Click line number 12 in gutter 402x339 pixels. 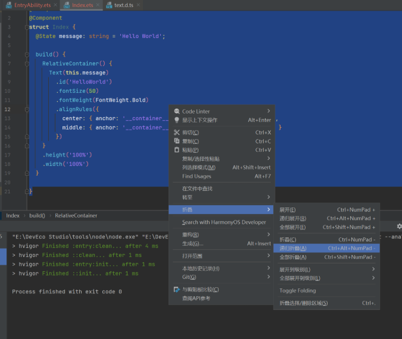[x=7, y=109]
